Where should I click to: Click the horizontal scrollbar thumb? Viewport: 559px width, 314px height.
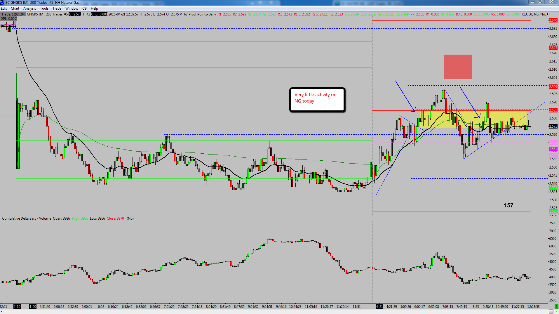(x=551, y=312)
